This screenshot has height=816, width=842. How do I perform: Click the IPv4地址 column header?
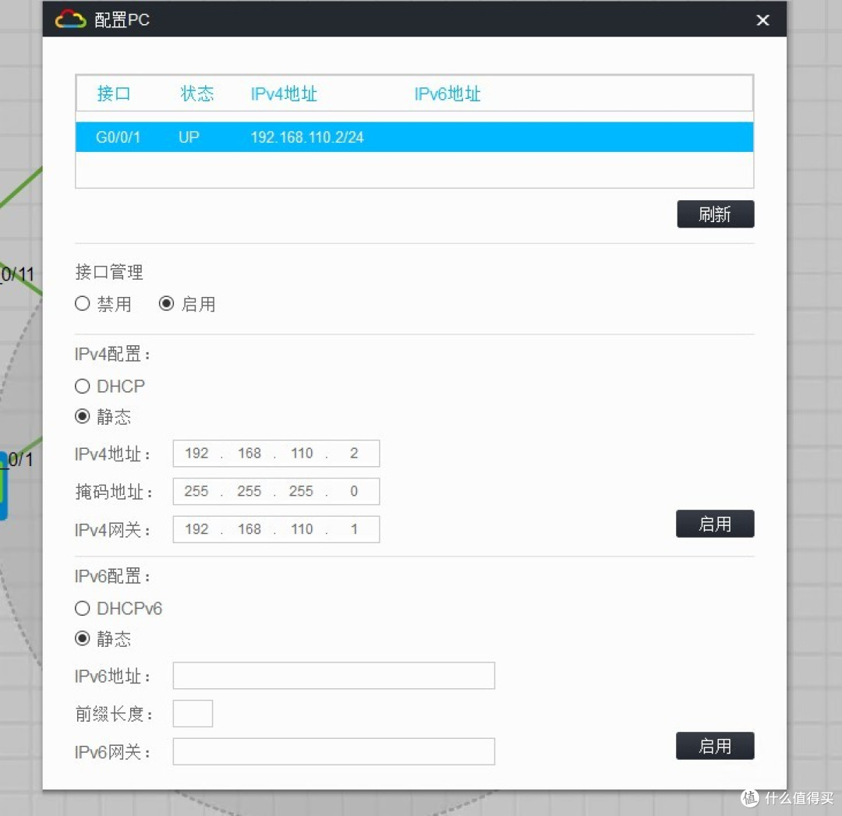[x=284, y=94]
